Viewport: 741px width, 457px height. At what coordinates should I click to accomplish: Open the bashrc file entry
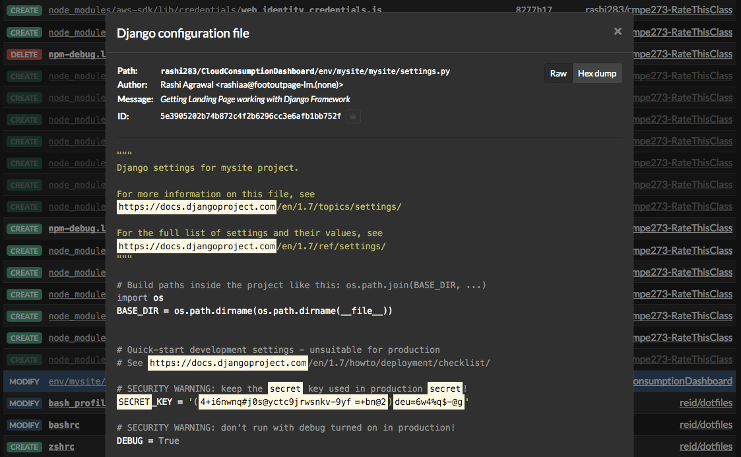(64, 425)
